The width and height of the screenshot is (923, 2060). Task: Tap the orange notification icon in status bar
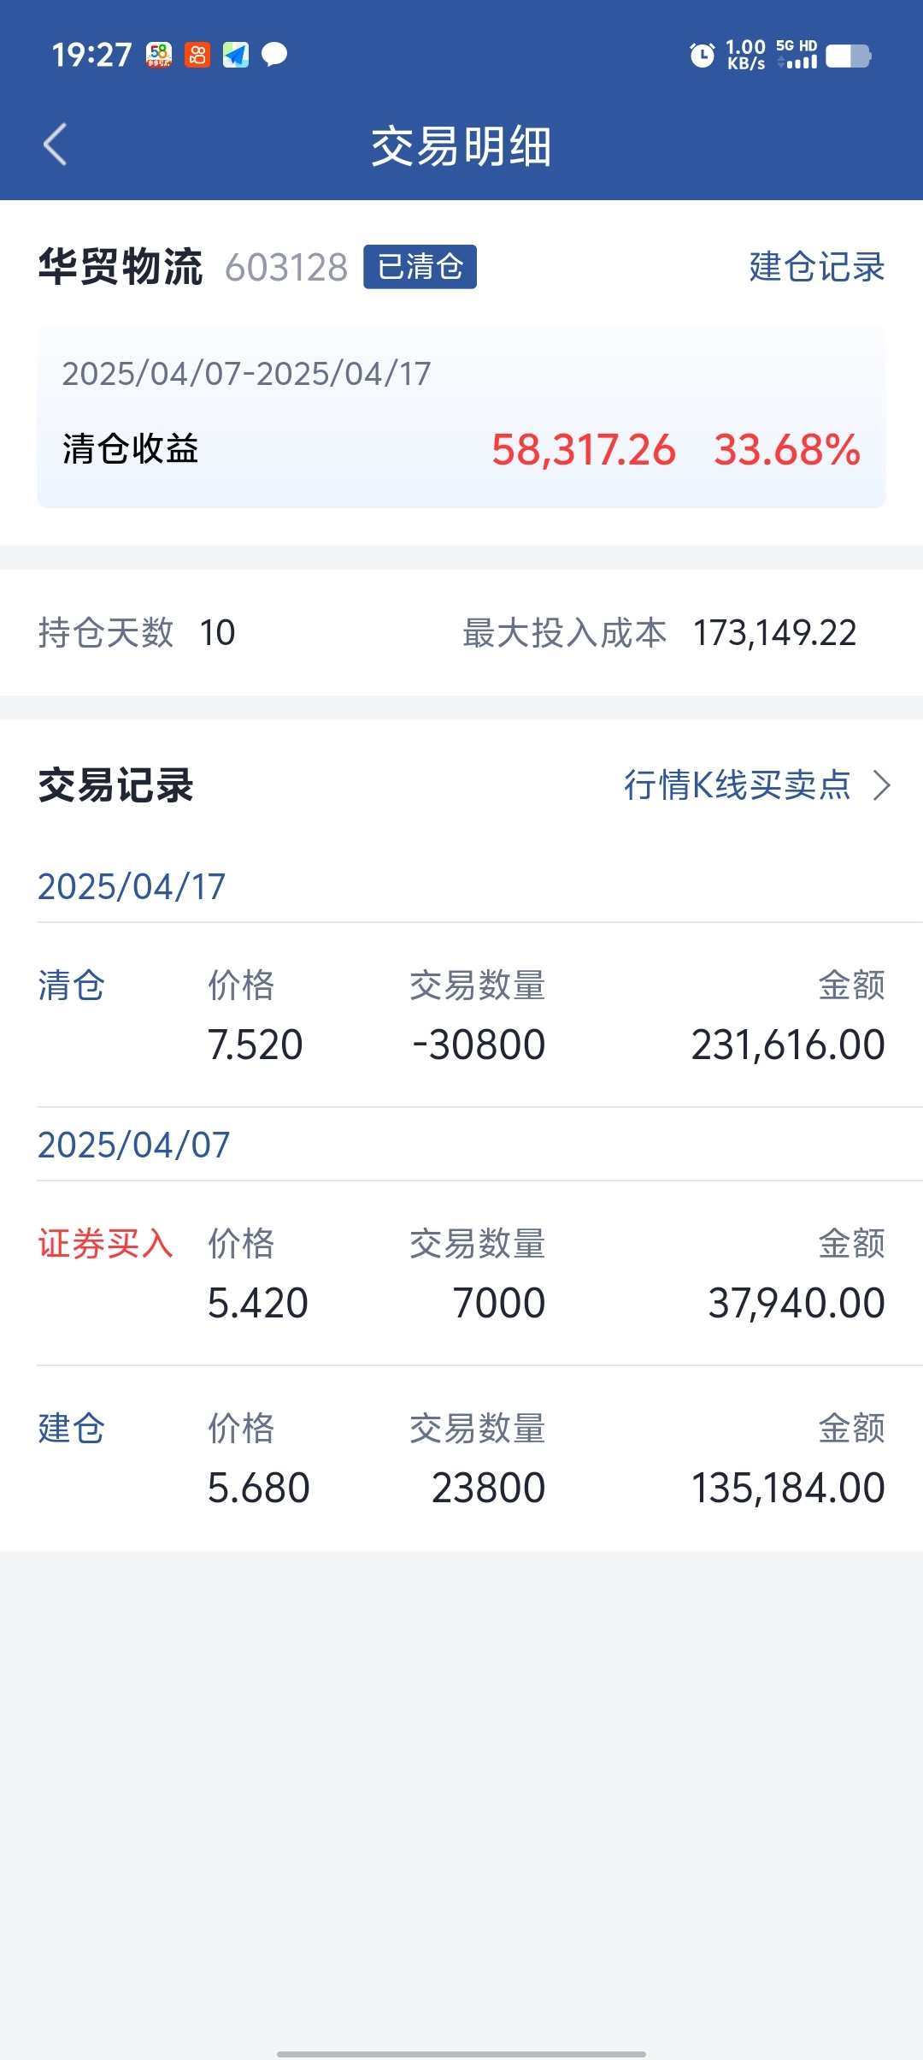pyautogui.click(x=197, y=55)
